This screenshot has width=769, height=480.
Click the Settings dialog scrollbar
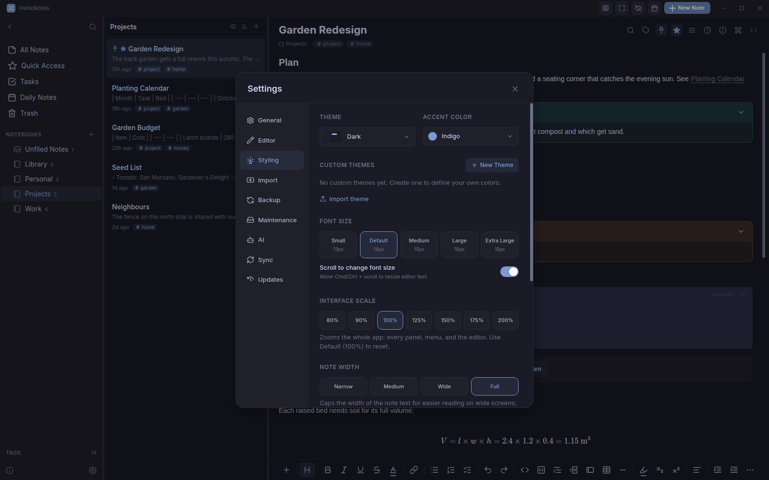click(531, 192)
